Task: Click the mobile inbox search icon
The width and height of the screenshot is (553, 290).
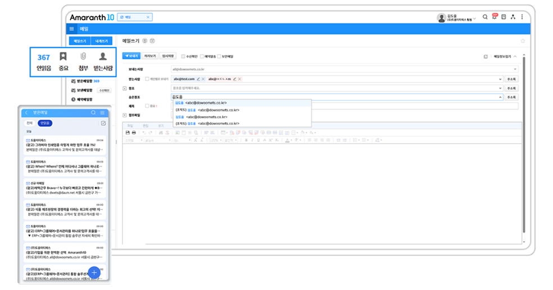Action: tap(93, 113)
